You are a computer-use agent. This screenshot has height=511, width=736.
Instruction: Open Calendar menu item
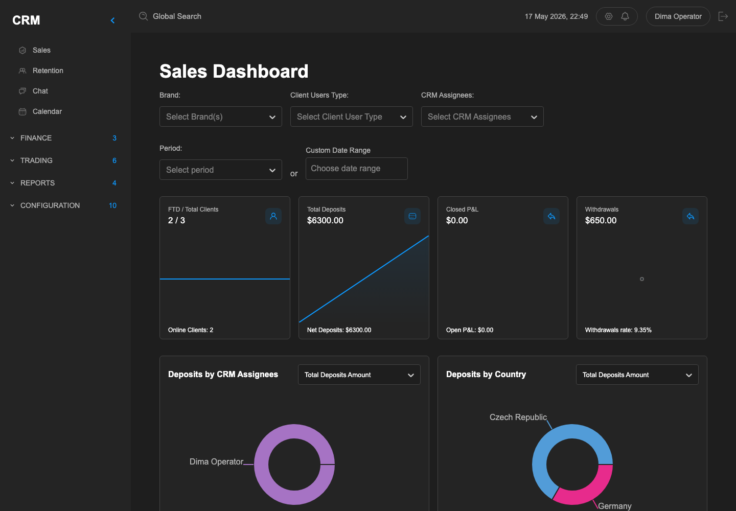point(47,111)
